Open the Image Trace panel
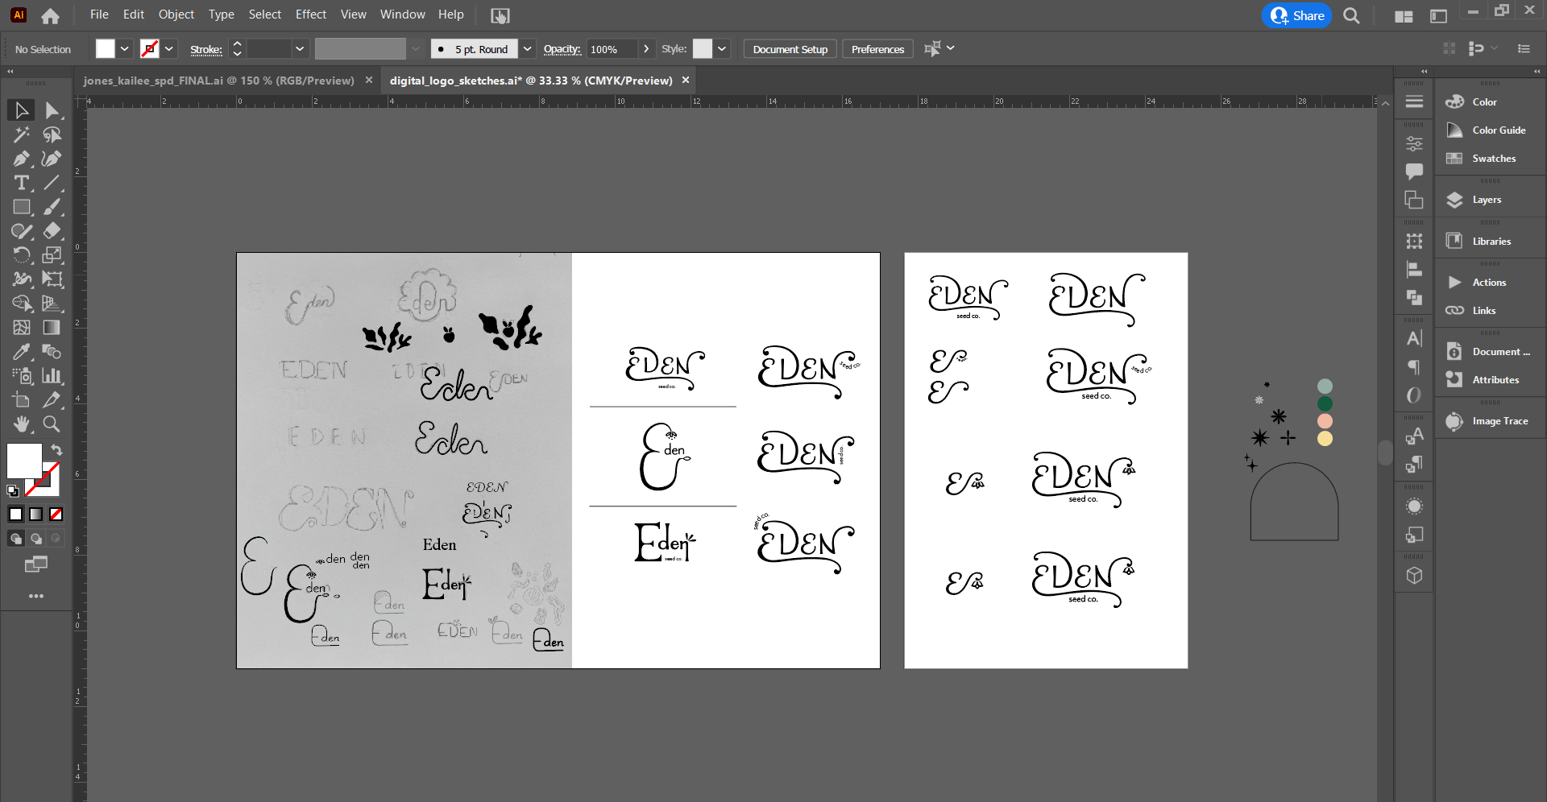This screenshot has width=1547, height=802. coord(1499,421)
